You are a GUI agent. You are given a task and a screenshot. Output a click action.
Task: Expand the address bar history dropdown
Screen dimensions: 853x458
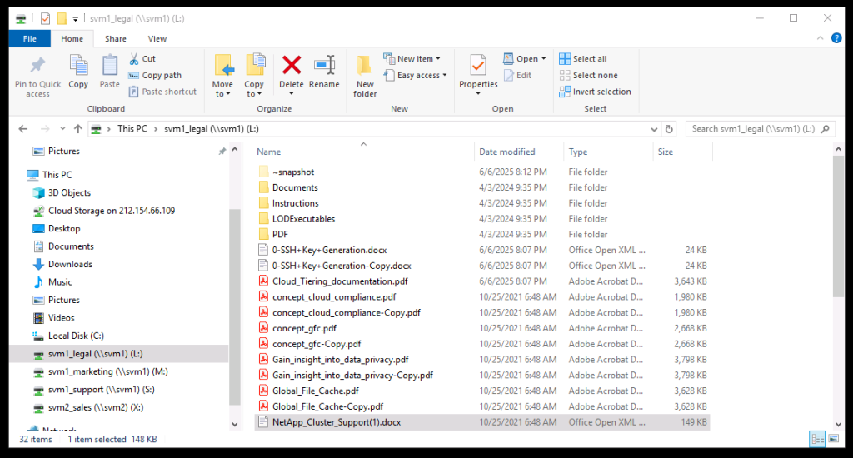pyautogui.click(x=653, y=129)
